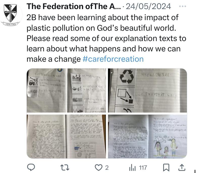Screen dimensions: 197x173
Task: Click the reply speech bubble icon
Action: click(31, 167)
